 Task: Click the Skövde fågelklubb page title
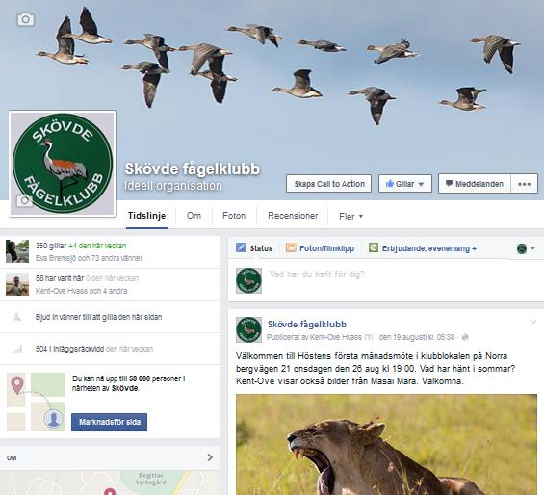click(193, 169)
